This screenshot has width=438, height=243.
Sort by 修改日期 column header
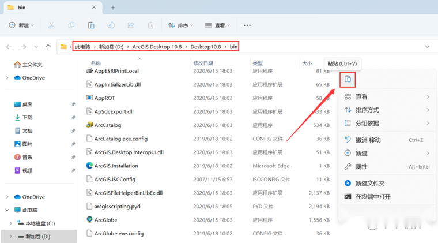[x=203, y=63]
